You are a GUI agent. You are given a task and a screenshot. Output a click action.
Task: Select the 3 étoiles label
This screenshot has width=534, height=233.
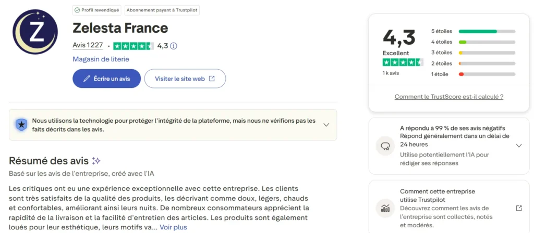[x=442, y=53]
